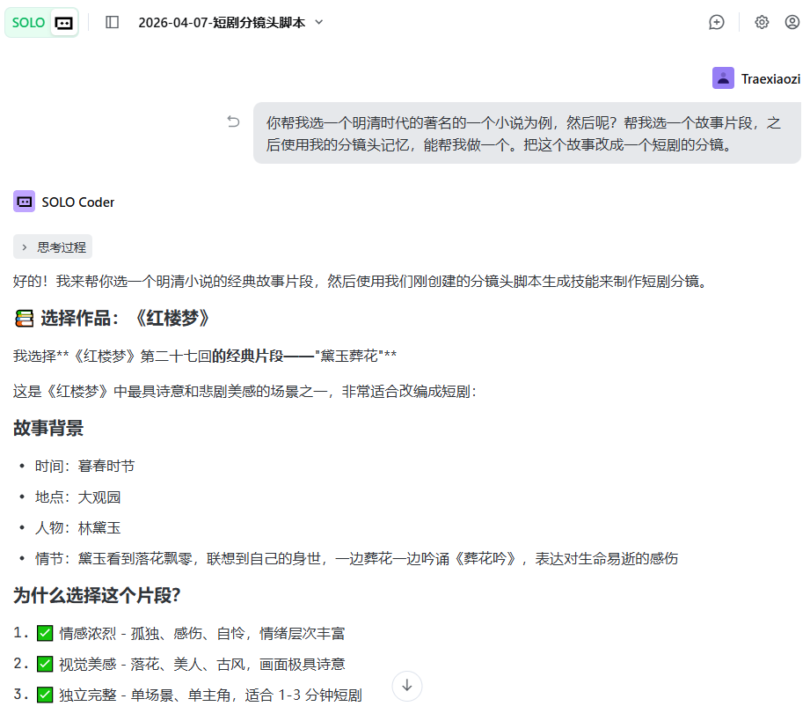
Task: Click the checkmark beside 视觉美感
Action: 45,664
